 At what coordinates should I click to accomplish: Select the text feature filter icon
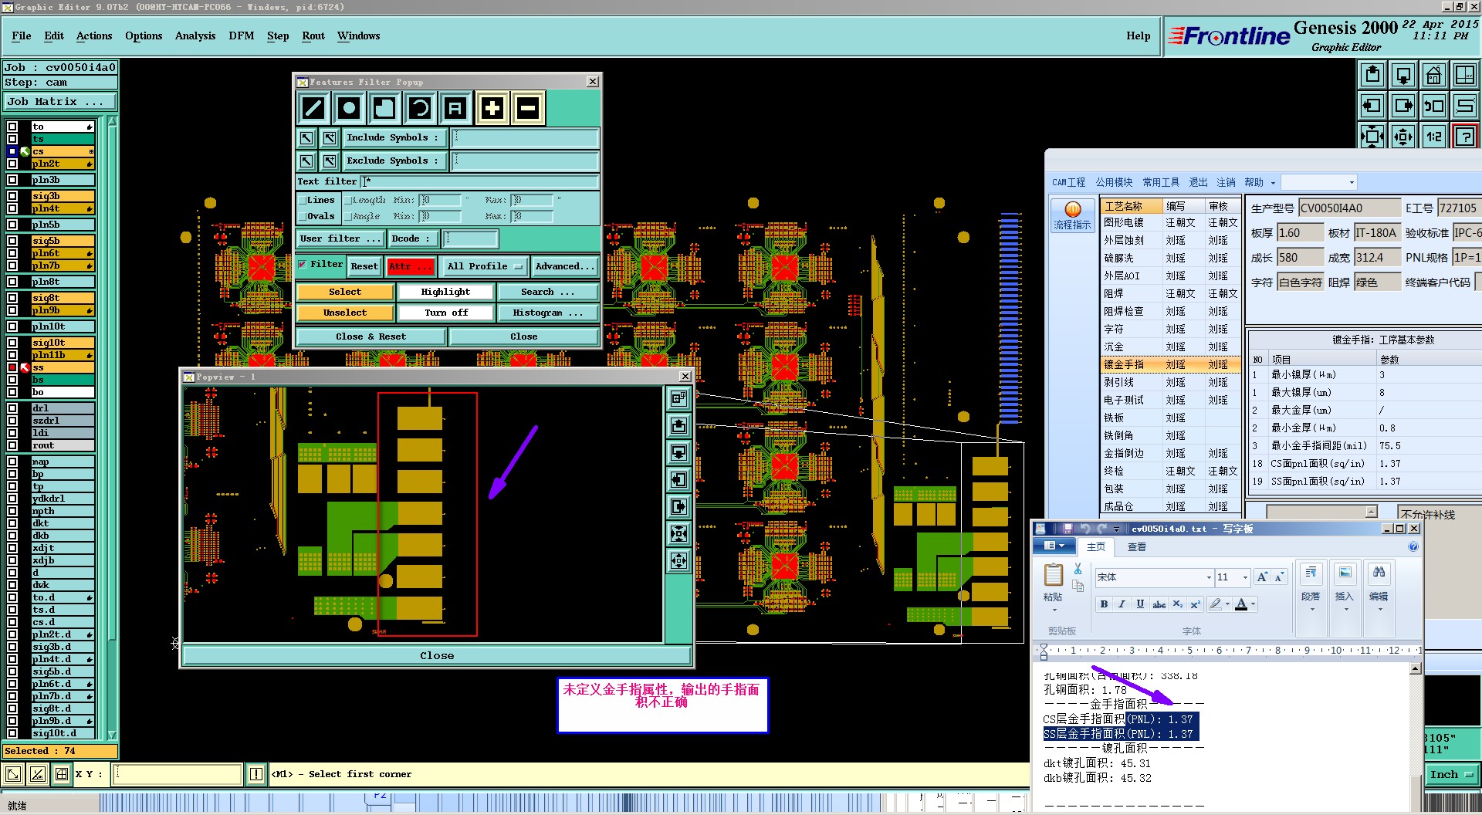click(x=455, y=108)
